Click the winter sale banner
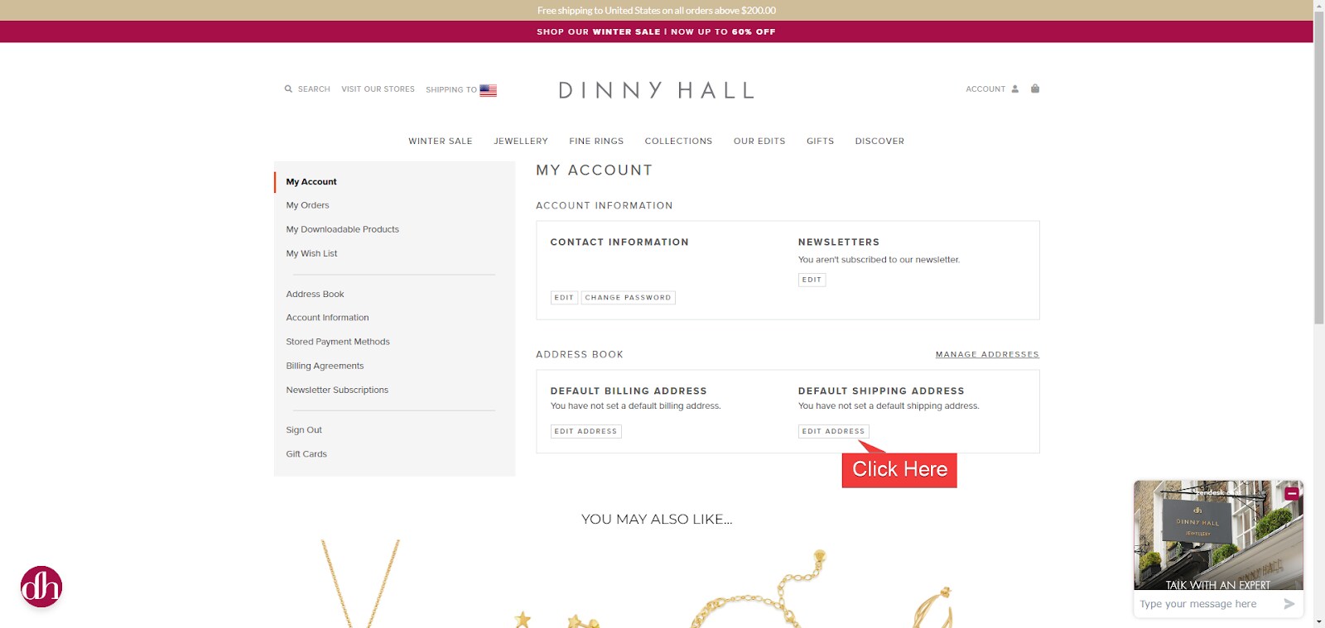 (656, 31)
